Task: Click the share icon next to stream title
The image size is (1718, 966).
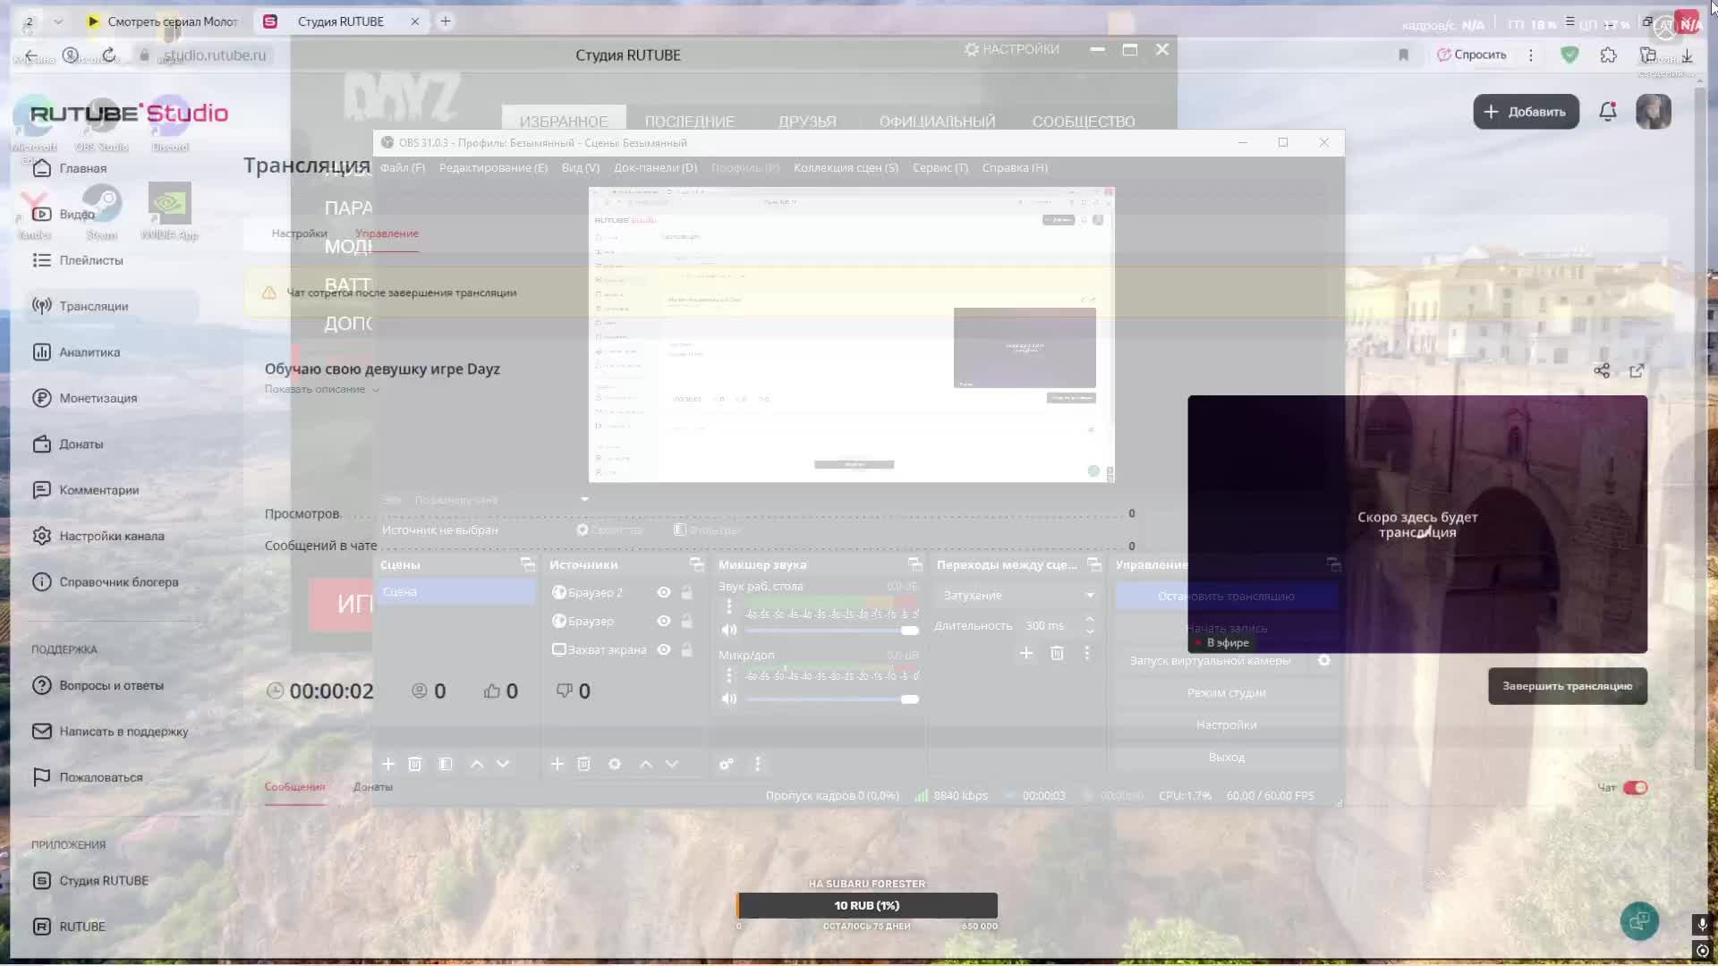Action: [1602, 370]
